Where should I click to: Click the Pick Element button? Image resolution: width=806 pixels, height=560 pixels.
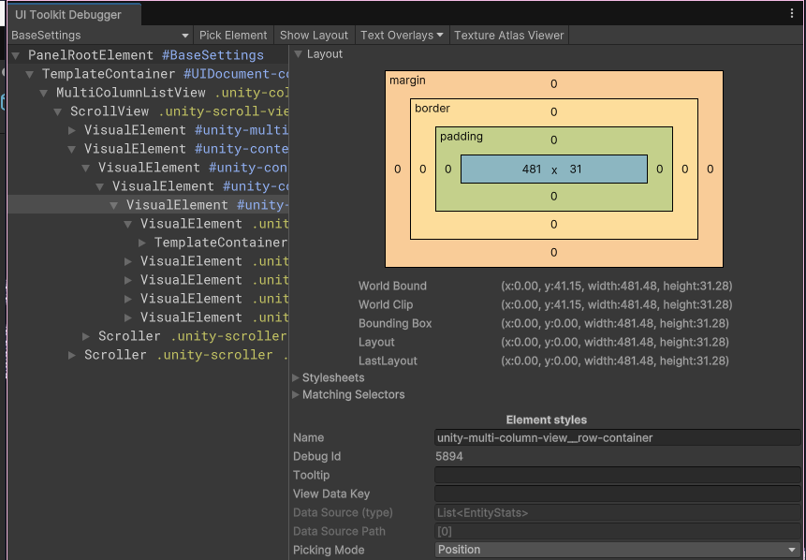point(233,36)
